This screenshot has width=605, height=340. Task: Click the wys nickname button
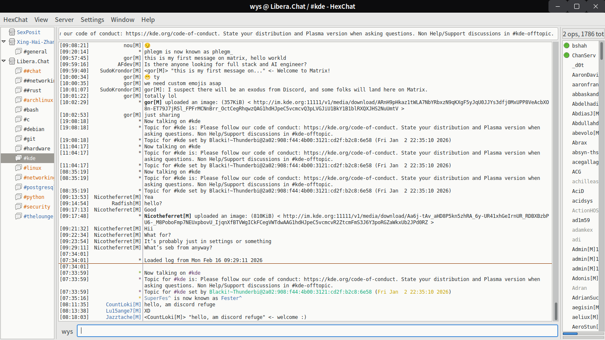point(67,331)
